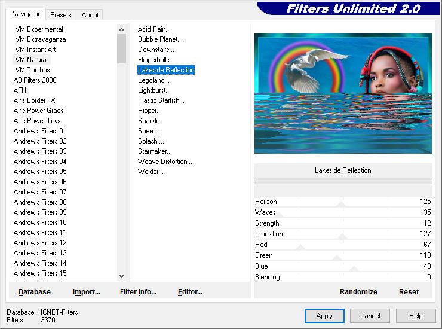Choose the Weave Distortion filter
The height and width of the screenshot is (329, 442).
coord(165,162)
